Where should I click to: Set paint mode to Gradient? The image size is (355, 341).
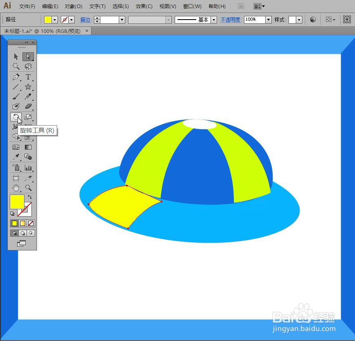[x=22, y=224]
